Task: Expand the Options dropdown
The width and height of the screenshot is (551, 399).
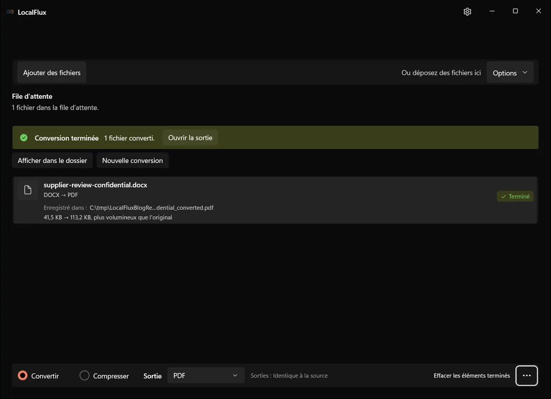Action: pos(510,73)
